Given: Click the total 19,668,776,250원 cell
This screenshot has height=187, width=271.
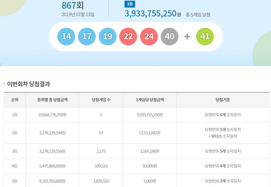Looking at the screenshot, I should click(x=52, y=115).
